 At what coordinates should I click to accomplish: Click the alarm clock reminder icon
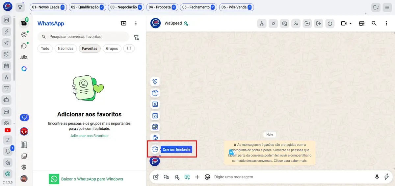coord(155,149)
